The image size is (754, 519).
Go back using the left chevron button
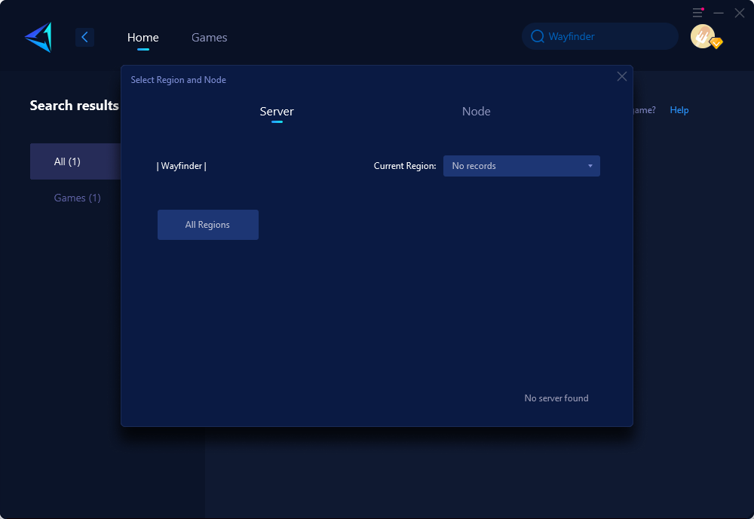(84, 37)
